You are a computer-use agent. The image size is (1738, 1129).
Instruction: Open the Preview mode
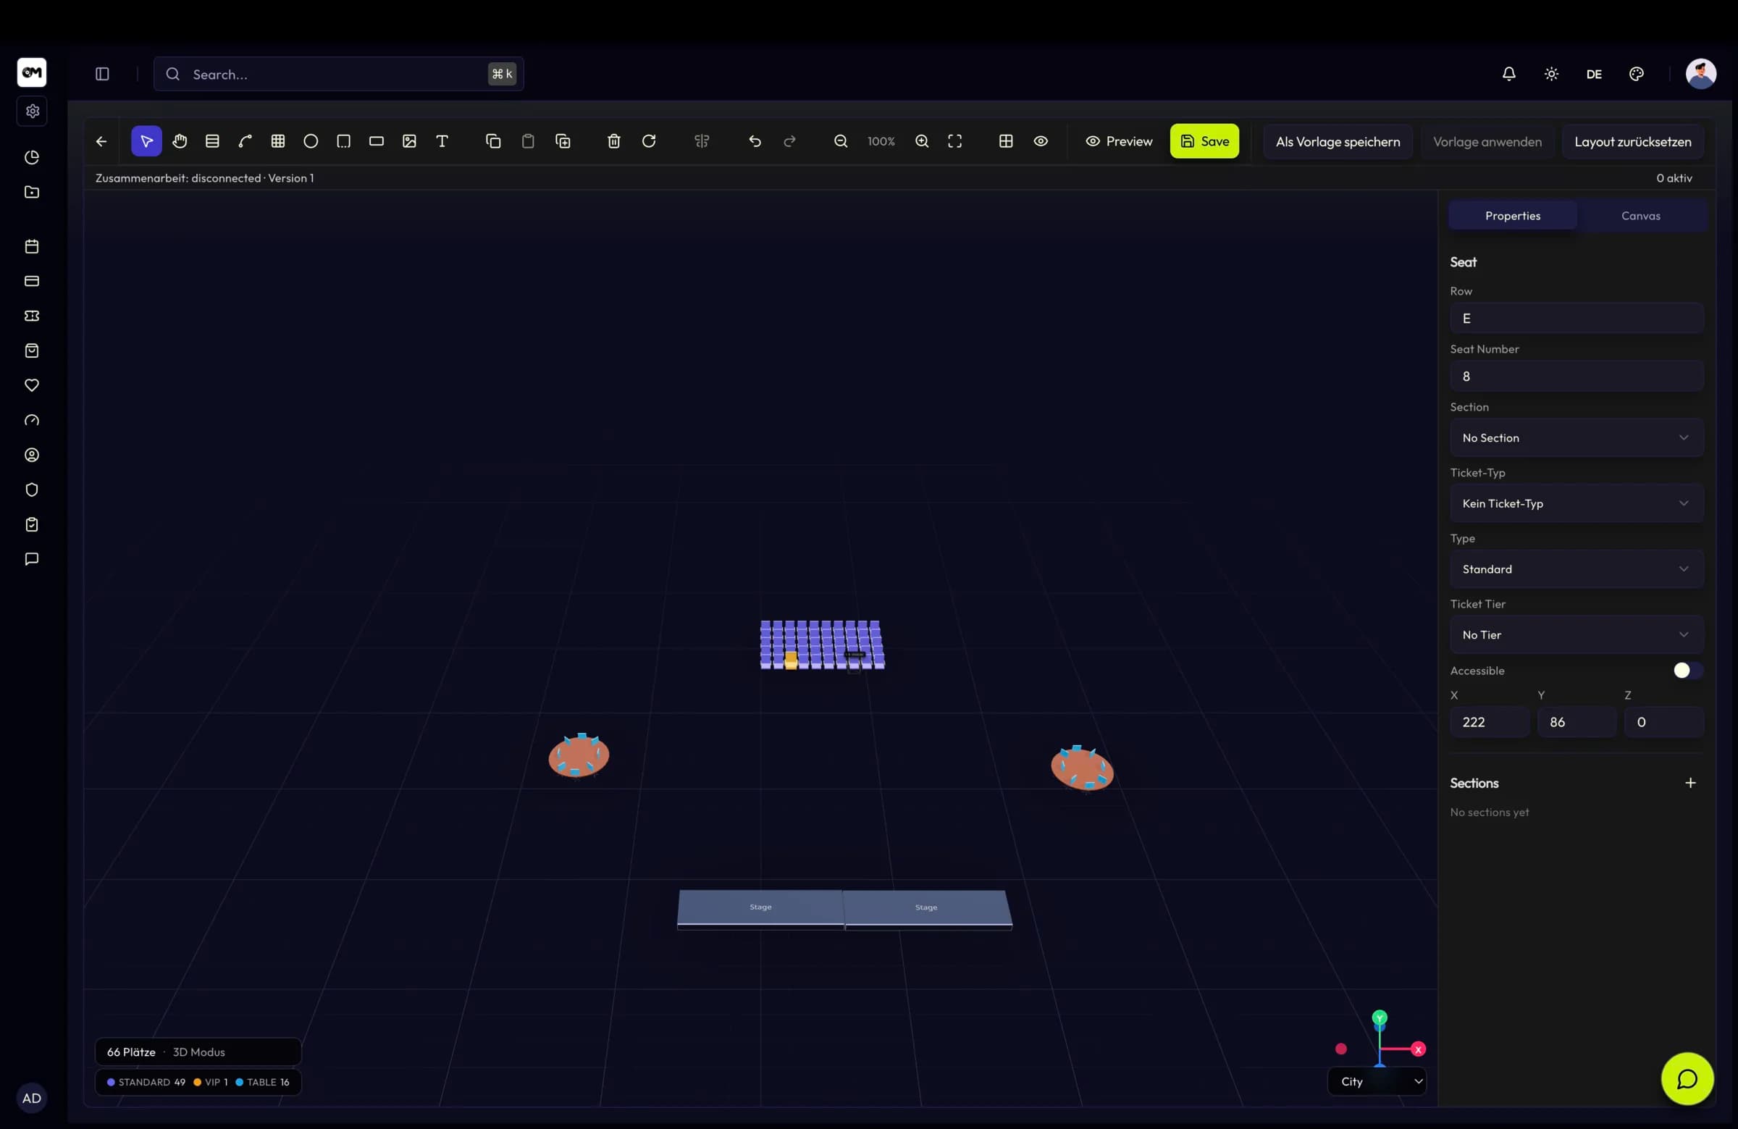click(1119, 141)
